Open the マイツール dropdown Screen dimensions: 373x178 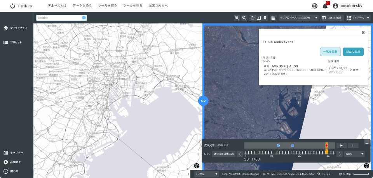click(x=358, y=18)
